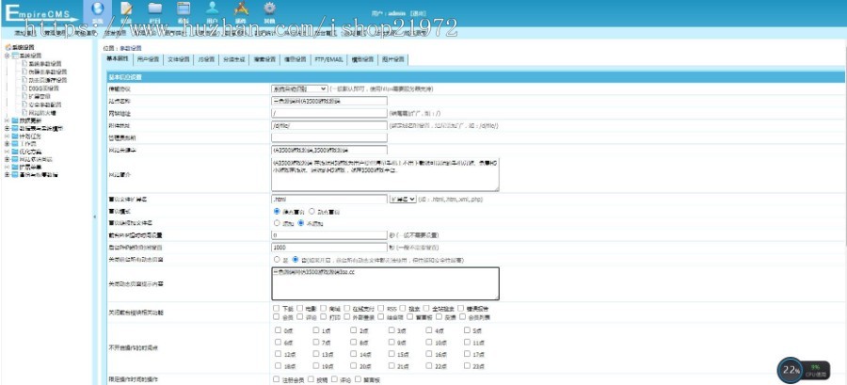Viewport: 847px width, 385px height.
Task: Click document icon beside 伪静态参数设置 tree item
Action: click(x=24, y=72)
